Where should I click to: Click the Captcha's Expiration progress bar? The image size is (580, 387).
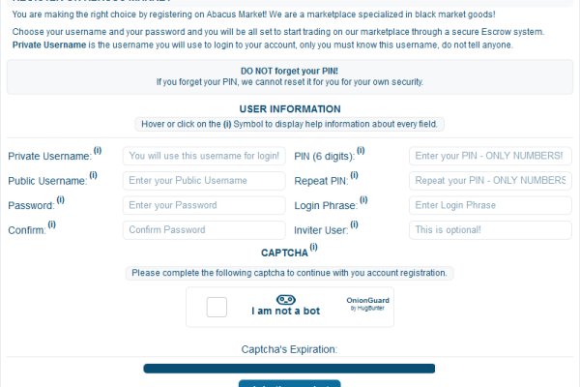coord(289,369)
